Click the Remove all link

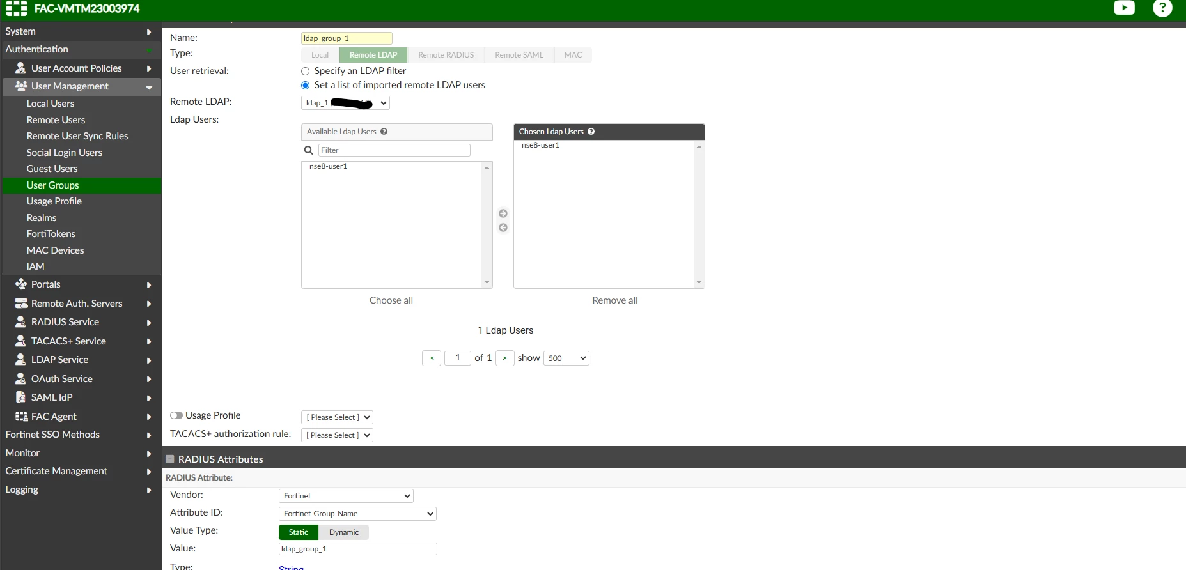click(x=615, y=300)
